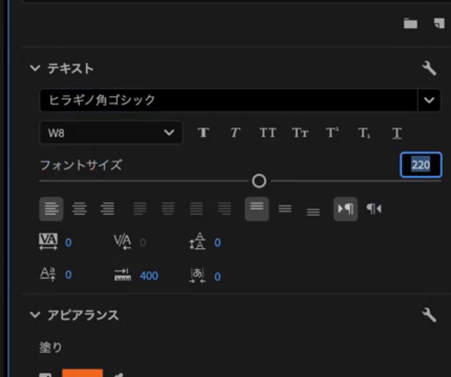Toggle small caps Tт style

coord(300,133)
